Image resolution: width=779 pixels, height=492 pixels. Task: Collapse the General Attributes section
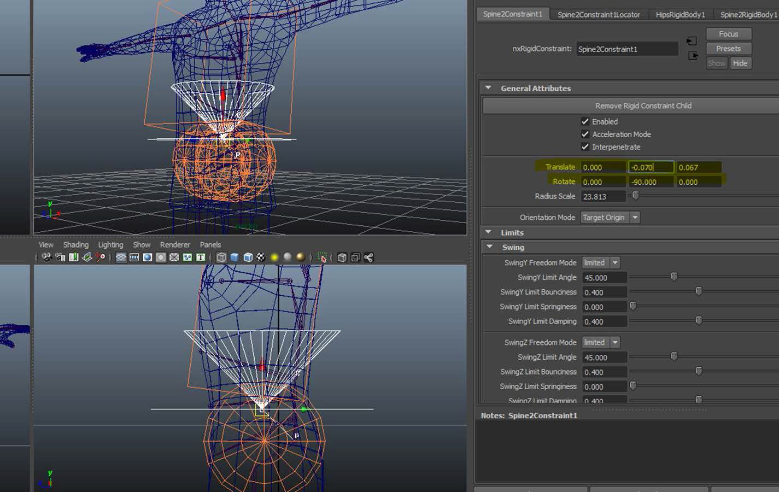point(488,88)
